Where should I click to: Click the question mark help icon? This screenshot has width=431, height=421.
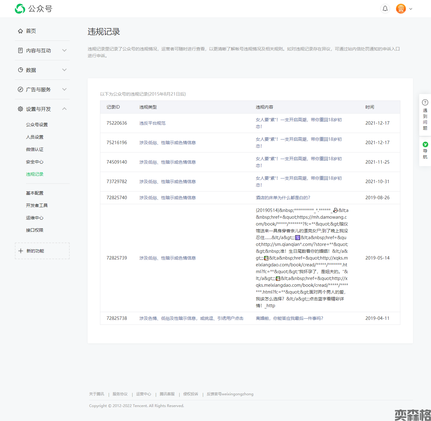(425, 102)
